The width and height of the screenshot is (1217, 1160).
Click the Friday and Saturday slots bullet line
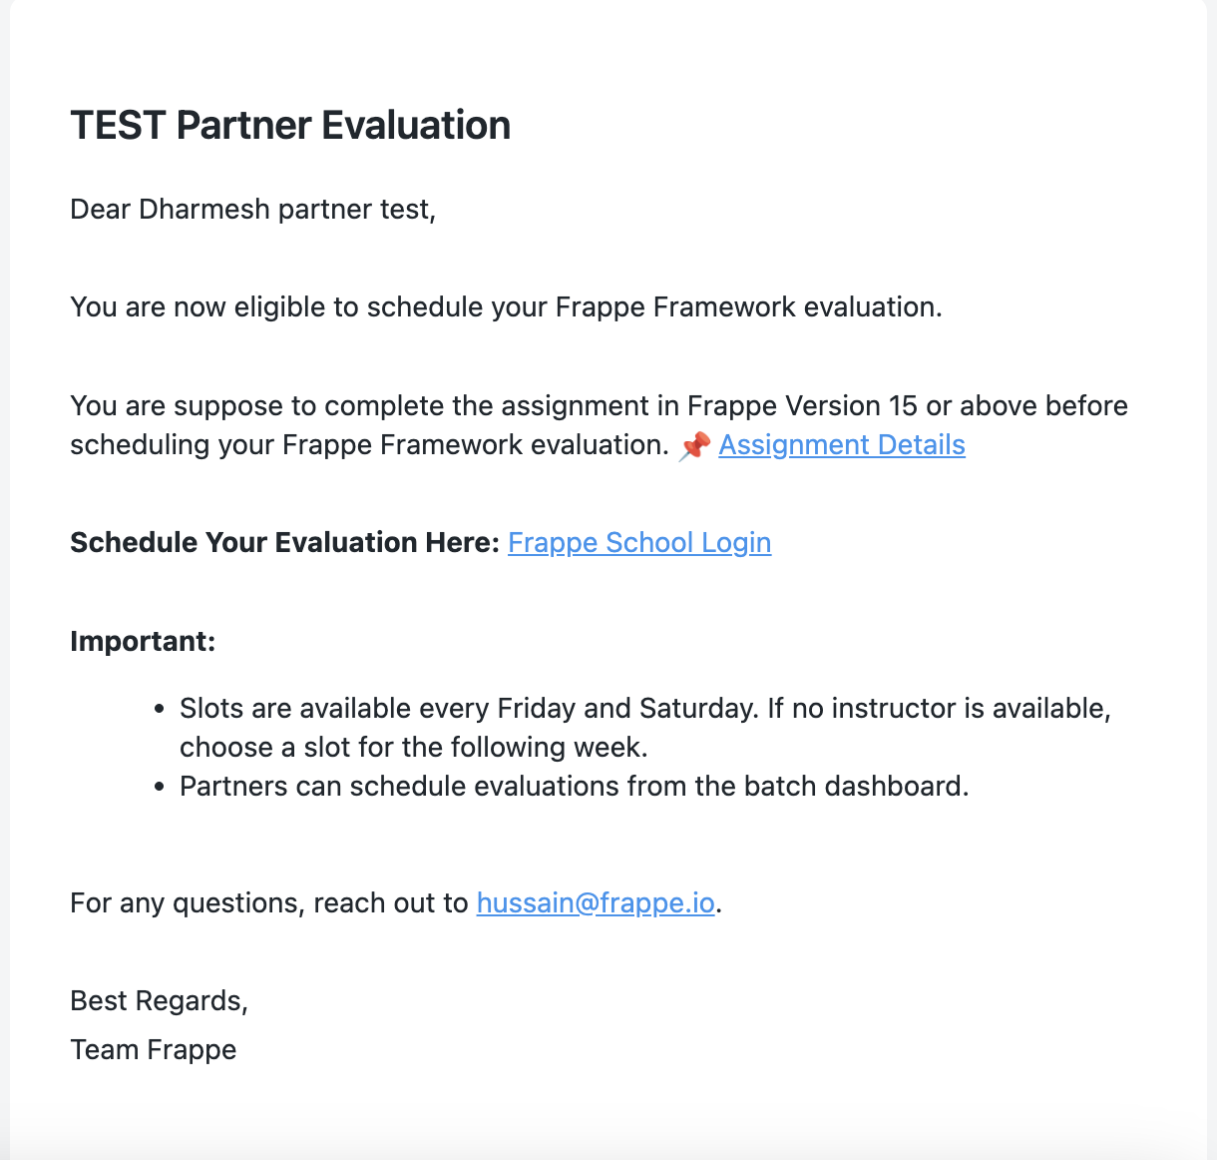point(645,709)
